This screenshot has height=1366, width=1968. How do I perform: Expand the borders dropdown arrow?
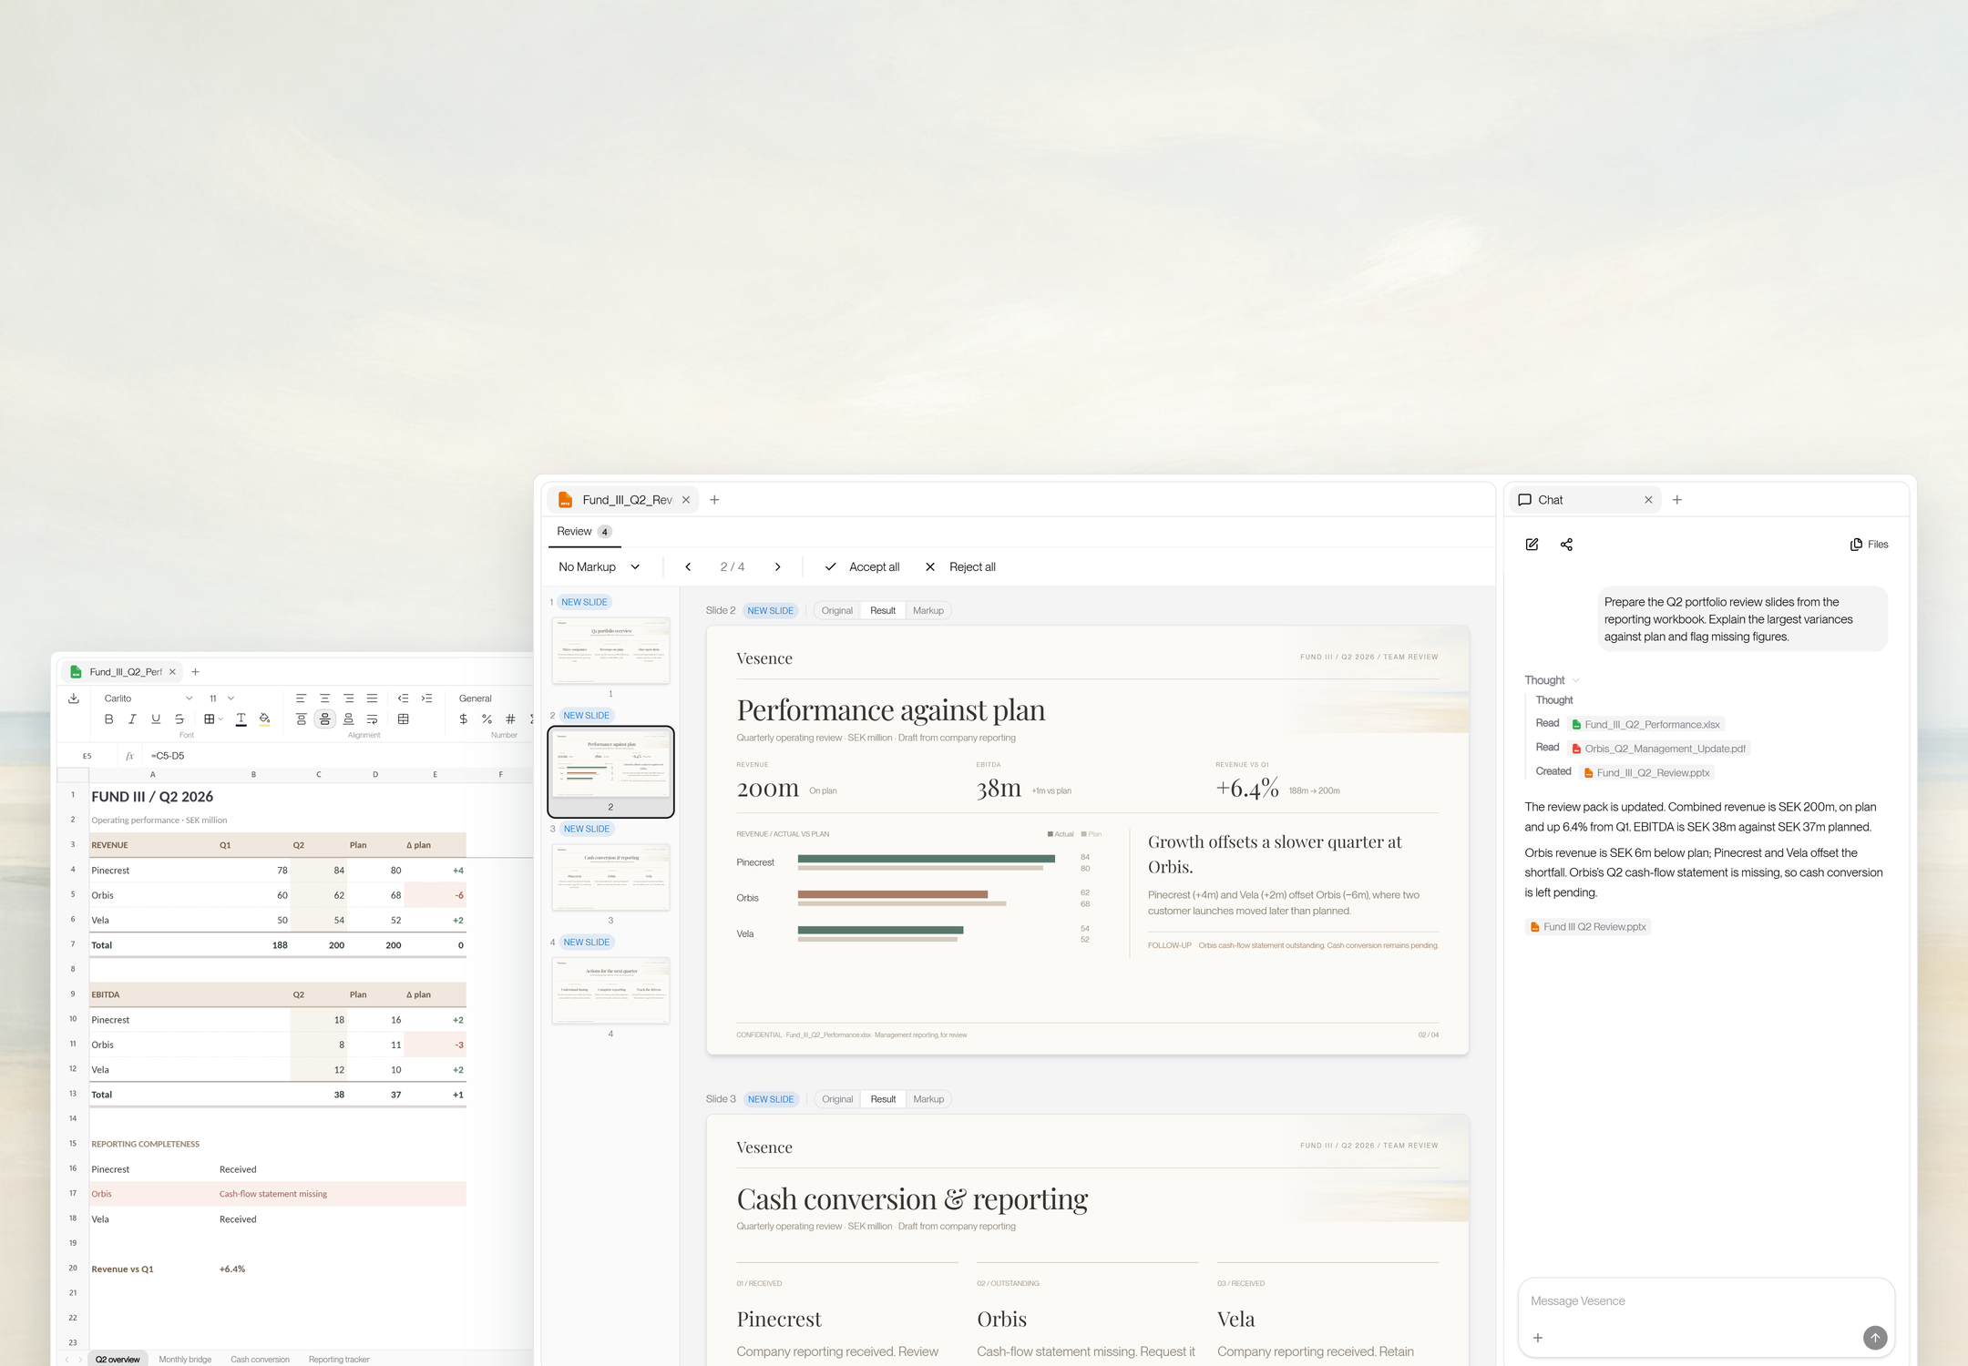point(220,719)
